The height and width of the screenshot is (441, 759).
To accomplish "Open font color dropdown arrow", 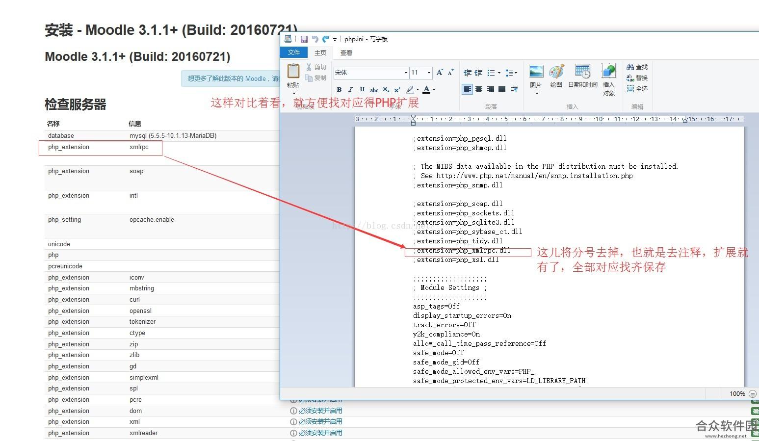I will coord(434,89).
